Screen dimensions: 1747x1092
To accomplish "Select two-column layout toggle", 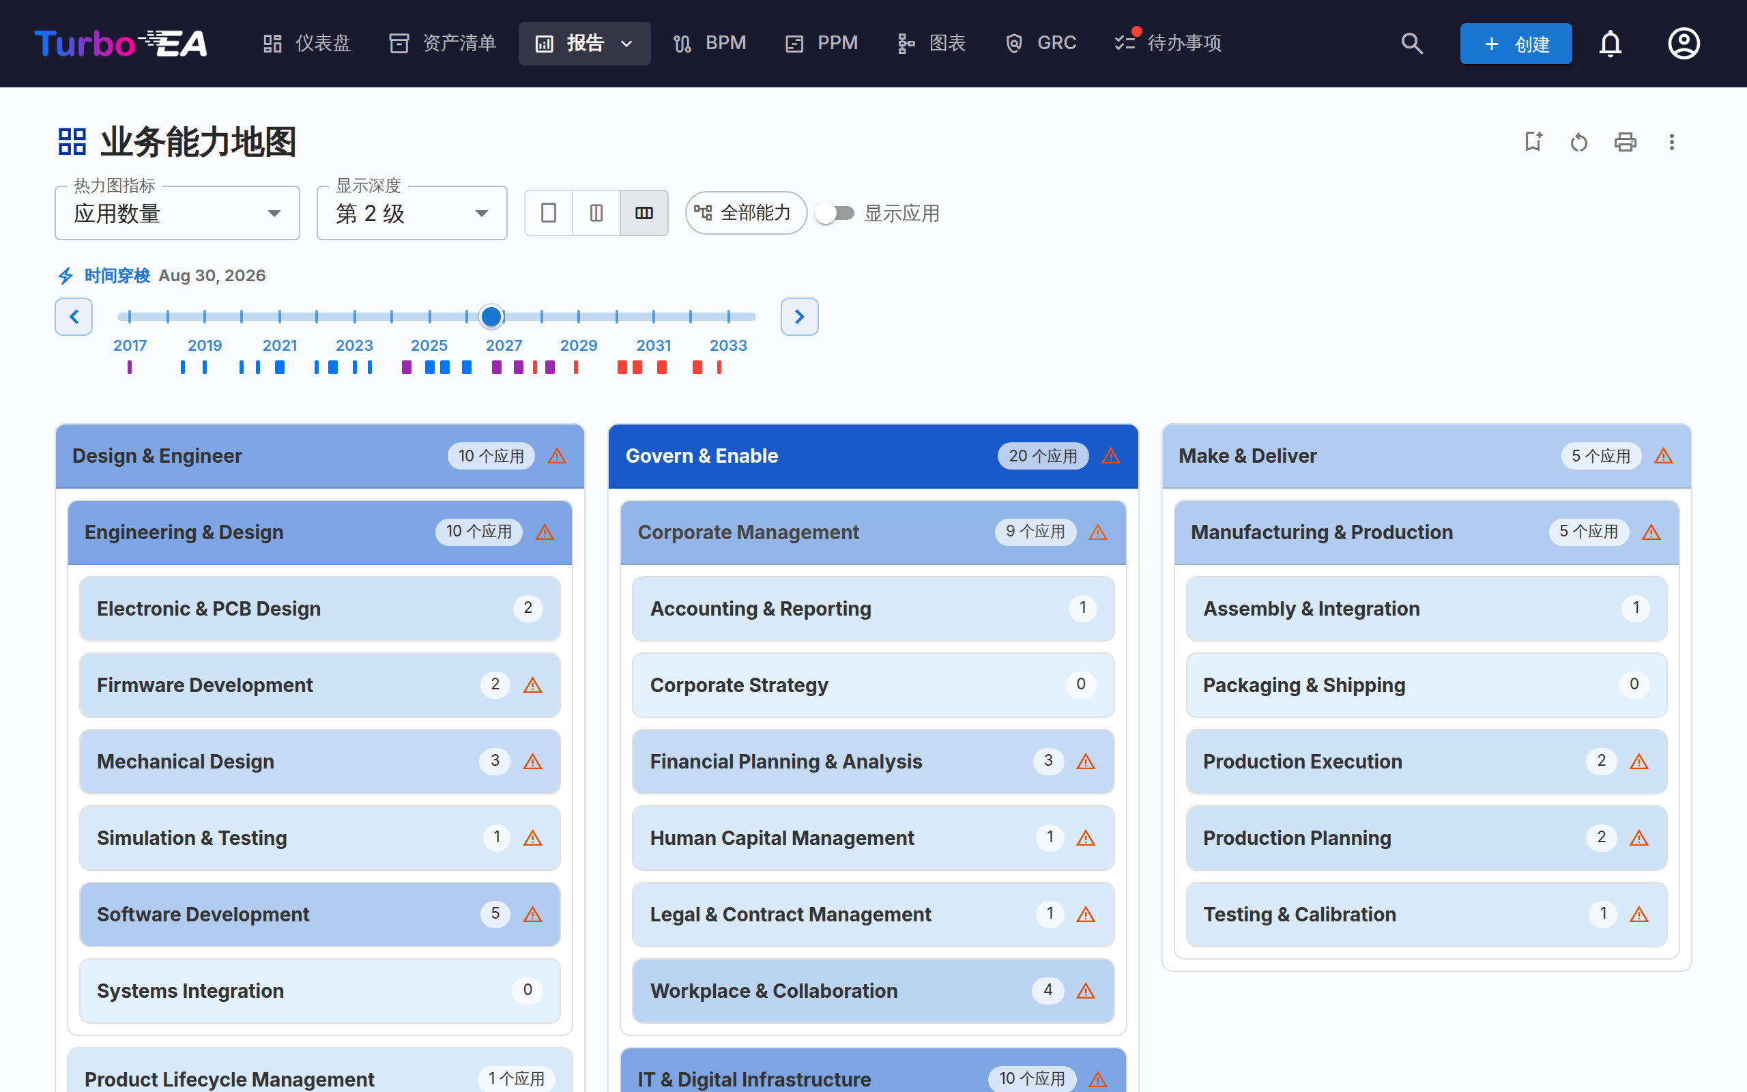I will coord(596,213).
